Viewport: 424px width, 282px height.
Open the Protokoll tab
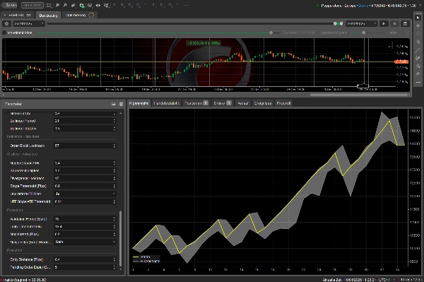point(283,103)
